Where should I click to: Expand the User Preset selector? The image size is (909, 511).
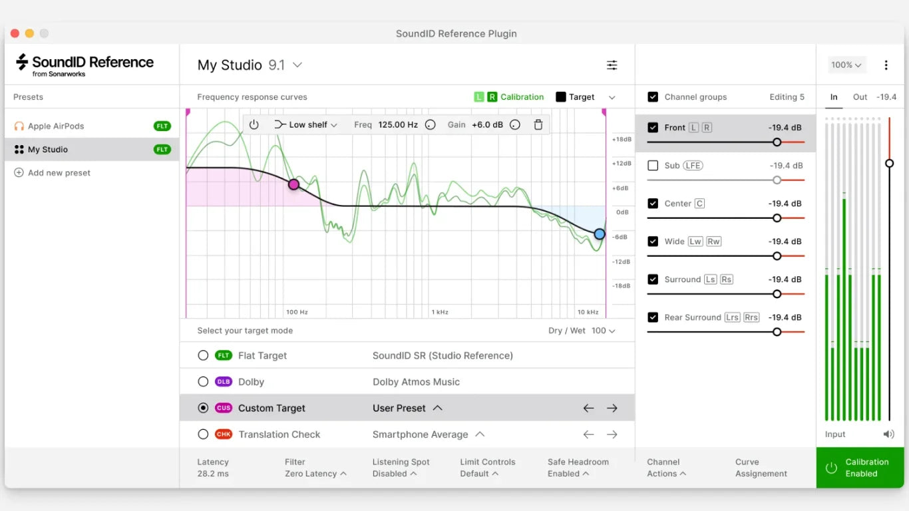pos(407,408)
